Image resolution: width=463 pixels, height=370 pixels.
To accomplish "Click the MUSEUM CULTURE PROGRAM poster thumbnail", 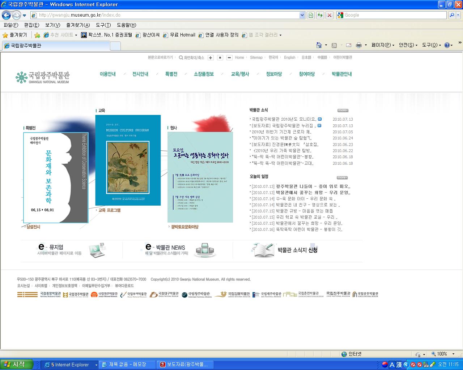I will click(128, 160).
